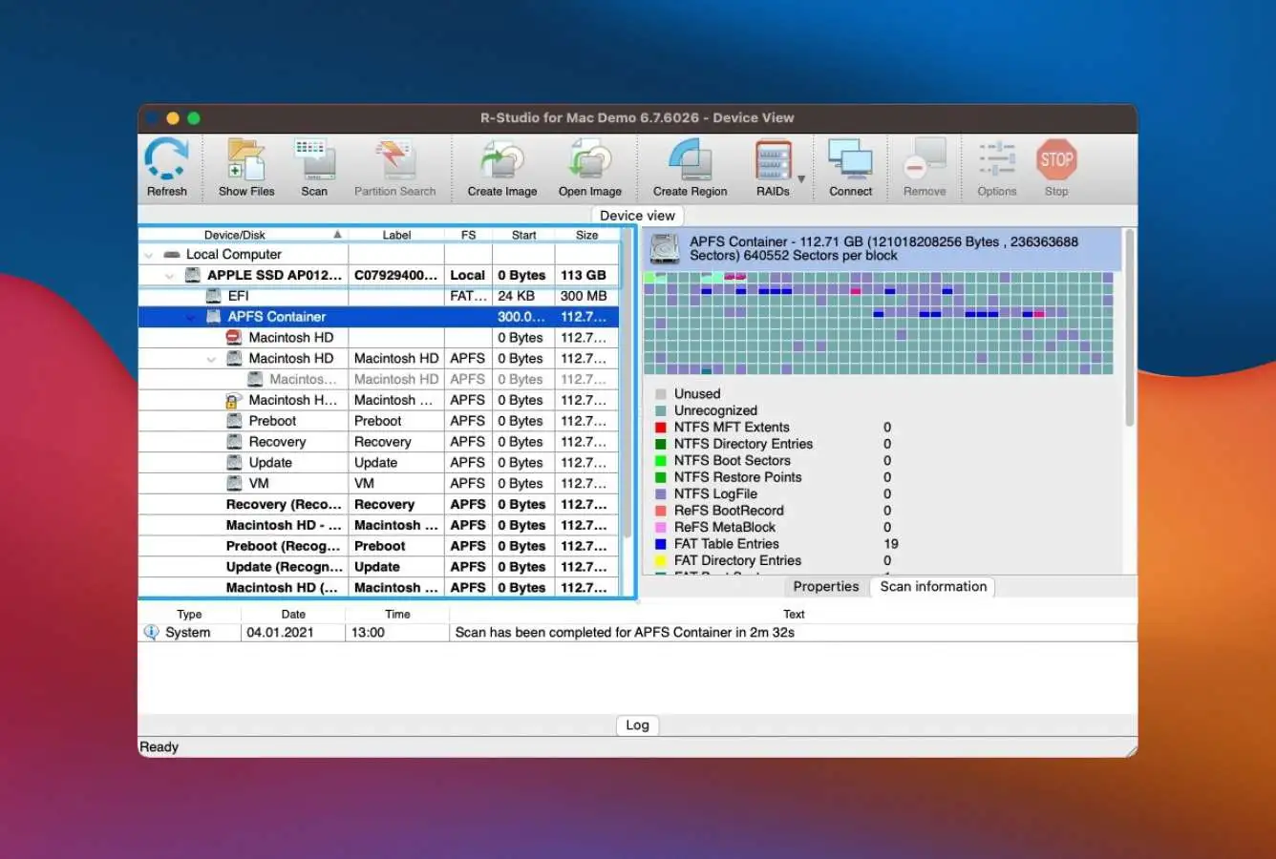The width and height of the screenshot is (1276, 859).
Task: Click the Size column header
Action: (586, 235)
